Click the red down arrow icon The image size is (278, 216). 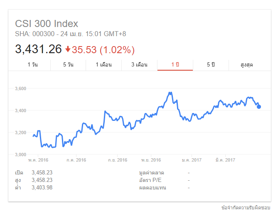[68, 49]
